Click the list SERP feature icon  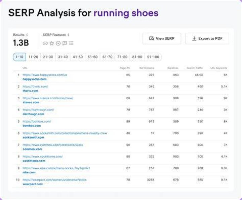[71, 43]
